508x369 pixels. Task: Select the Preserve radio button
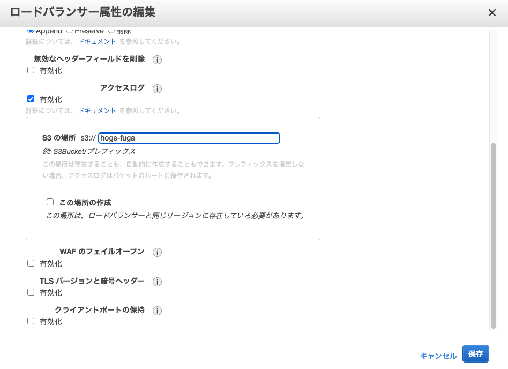click(x=70, y=31)
